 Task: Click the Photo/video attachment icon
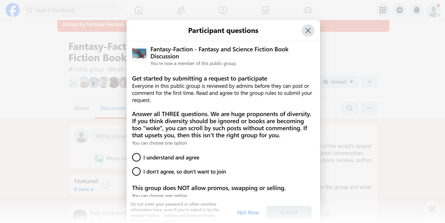coord(99,158)
